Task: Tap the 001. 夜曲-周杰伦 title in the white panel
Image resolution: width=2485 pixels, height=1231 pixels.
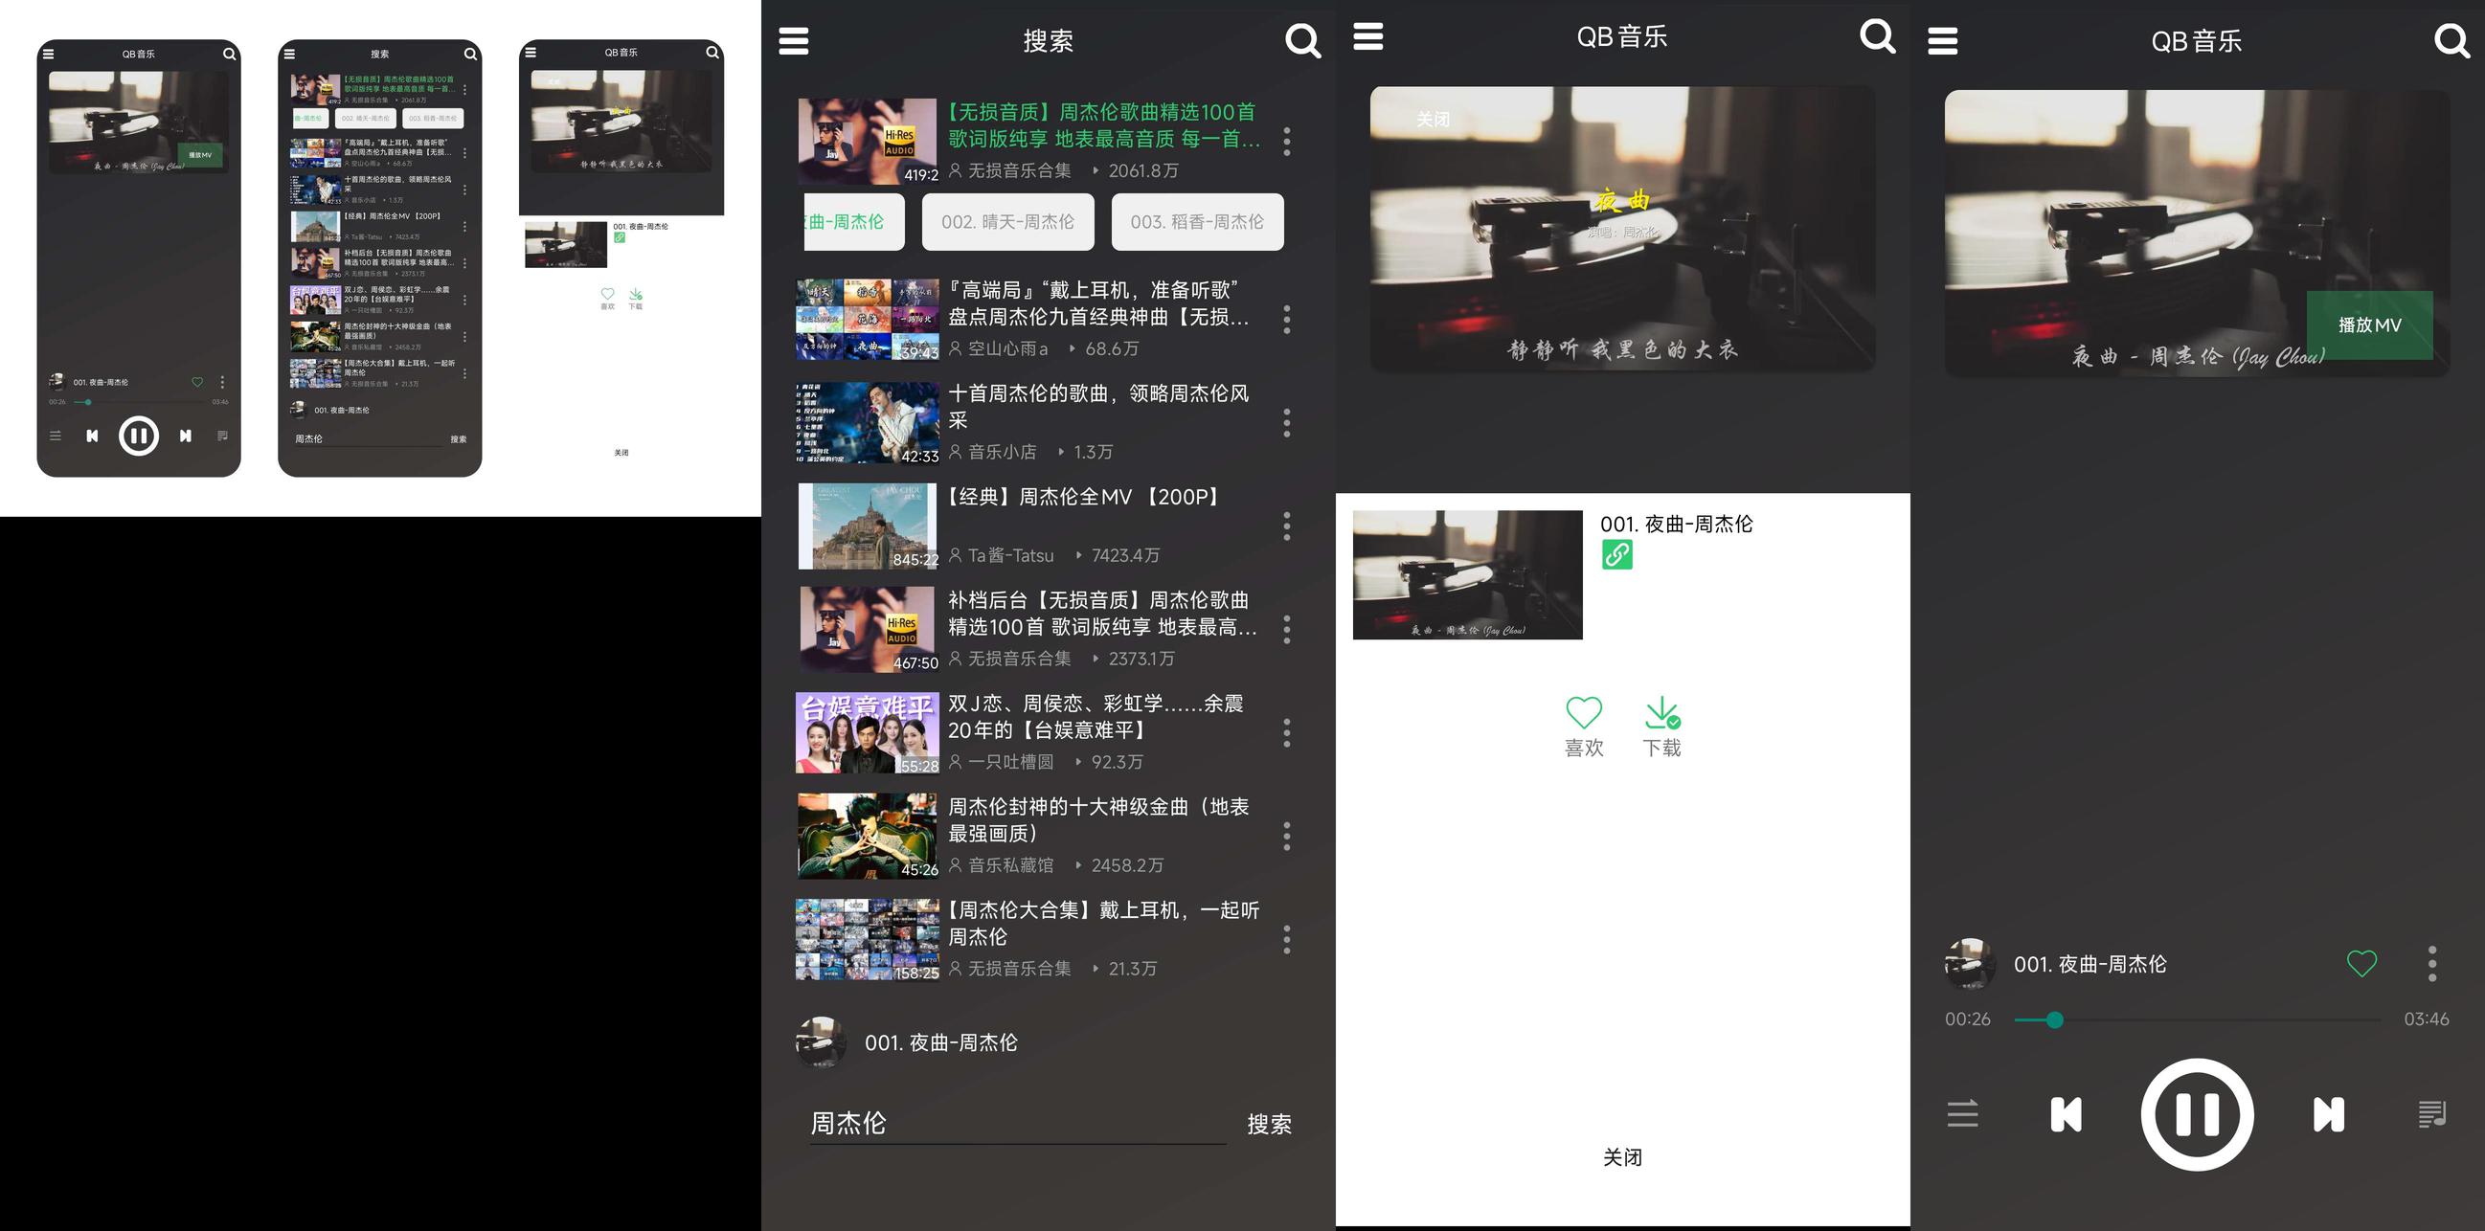Action: click(x=1676, y=524)
